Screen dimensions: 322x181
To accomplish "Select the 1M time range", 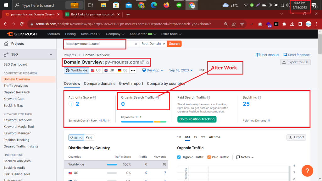I will [x=179, y=137].
